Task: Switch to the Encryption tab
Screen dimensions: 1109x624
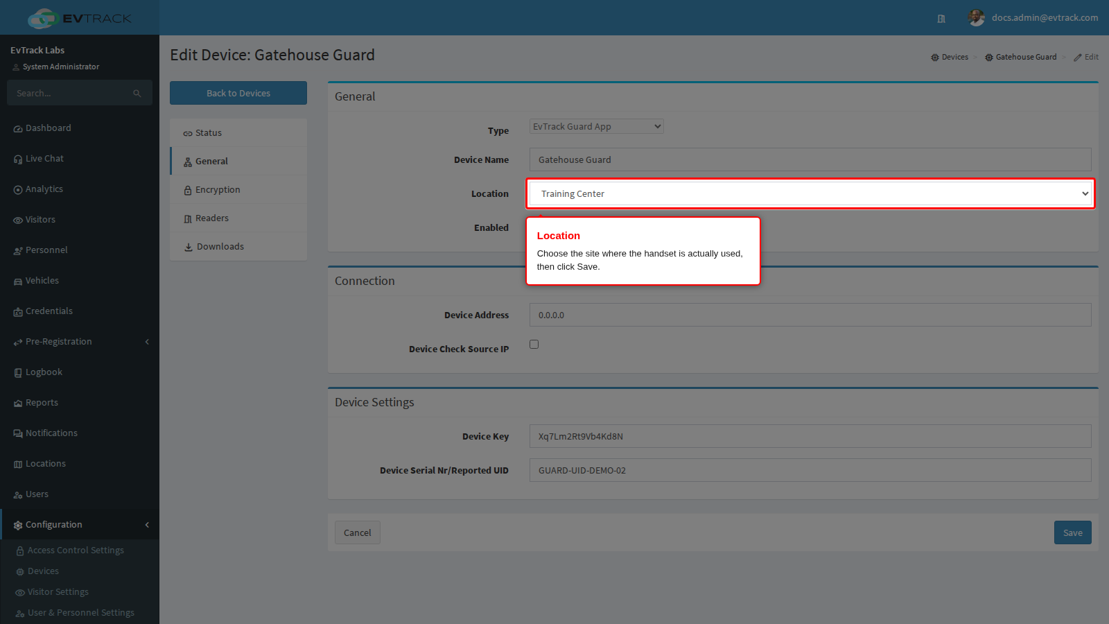Action: pyautogui.click(x=238, y=190)
